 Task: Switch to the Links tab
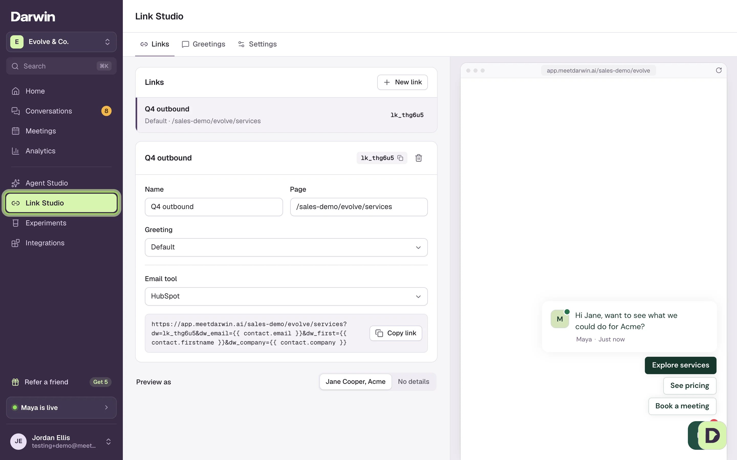155,44
